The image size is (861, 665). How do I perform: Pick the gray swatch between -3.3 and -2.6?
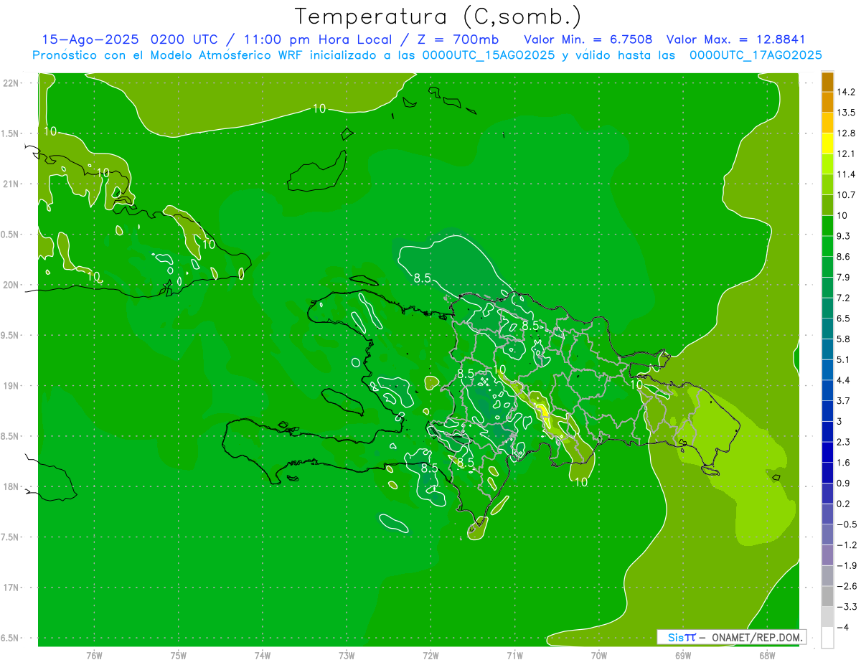click(827, 596)
